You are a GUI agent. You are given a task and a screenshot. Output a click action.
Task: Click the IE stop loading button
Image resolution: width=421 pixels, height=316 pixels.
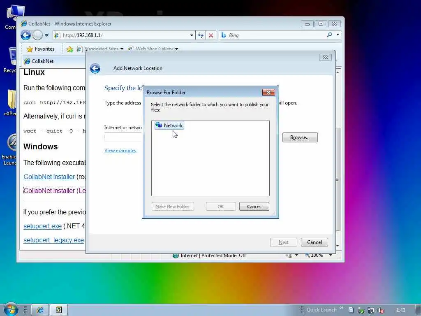(211, 35)
